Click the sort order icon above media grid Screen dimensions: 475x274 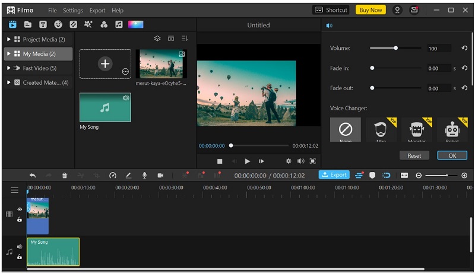(185, 39)
